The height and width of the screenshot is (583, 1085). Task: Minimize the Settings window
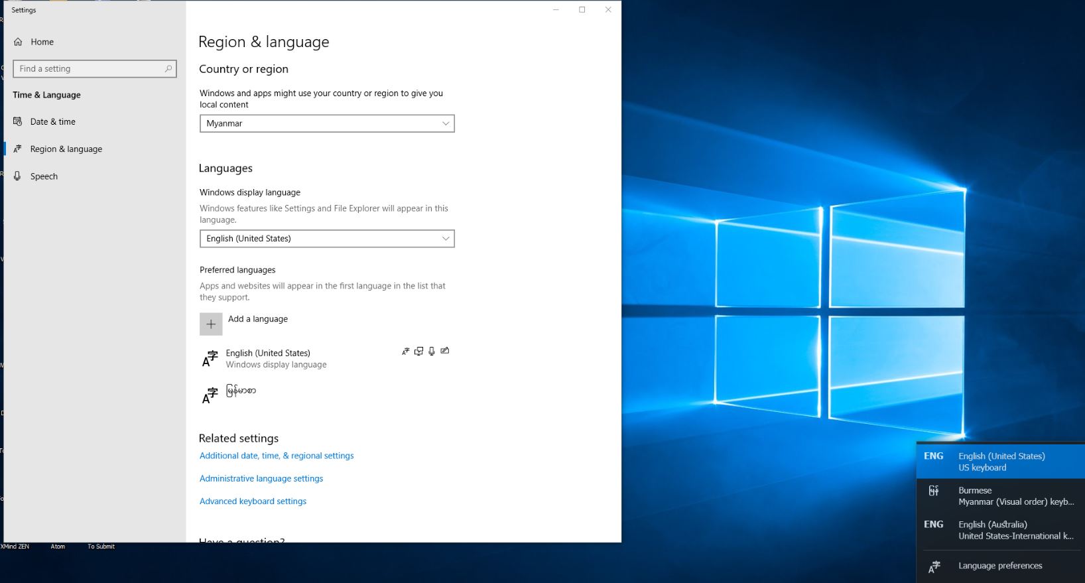point(556,9)
